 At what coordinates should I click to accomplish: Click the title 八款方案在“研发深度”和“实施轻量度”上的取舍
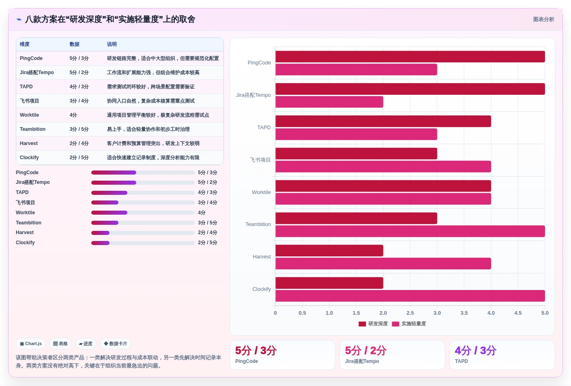pos(110,19)
